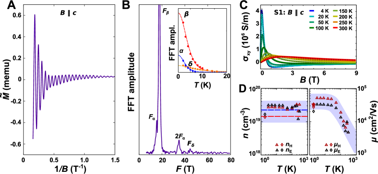This screenshot has width=378, height=174.
Task: Click the red diamond marker beside nH legend
Action: click(x=282, y=145)
